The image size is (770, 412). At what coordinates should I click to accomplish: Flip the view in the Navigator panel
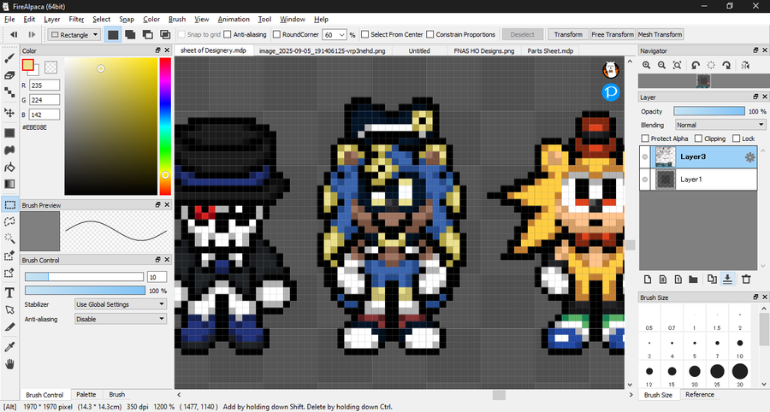[745, 65]
